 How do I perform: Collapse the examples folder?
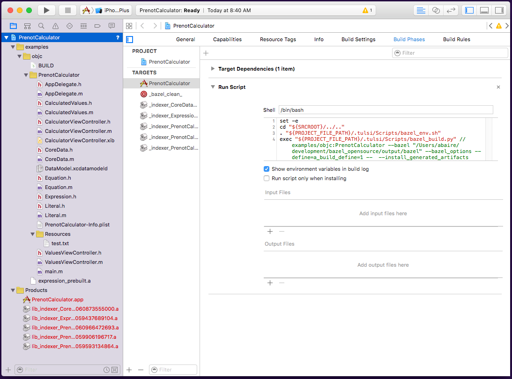point(13,47)
